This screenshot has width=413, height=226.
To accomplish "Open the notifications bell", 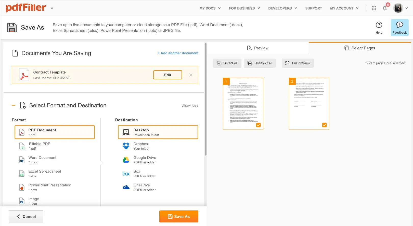I will pos(385,8).
